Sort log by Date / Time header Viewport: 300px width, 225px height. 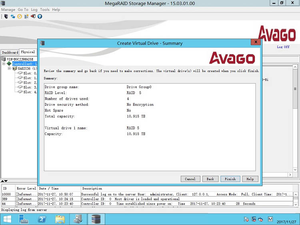tap(59, 189)
